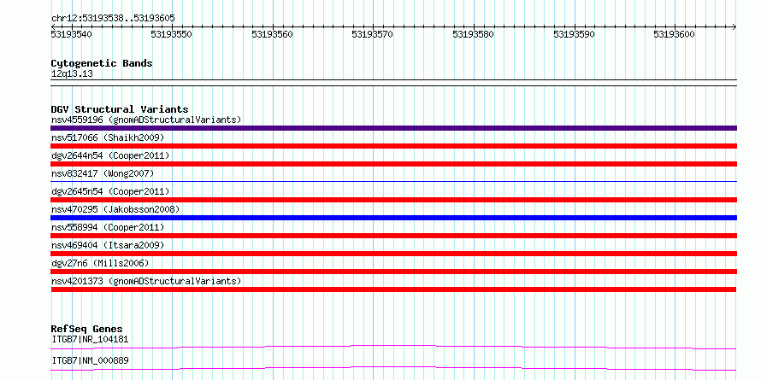Click the nsv470295 (Jakobsson2008) label
761x380 pixels.
[x=115, y=209]
